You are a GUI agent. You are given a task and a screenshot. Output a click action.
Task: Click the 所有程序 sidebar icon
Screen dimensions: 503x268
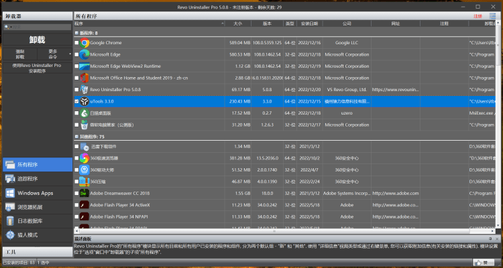click(x=10, y=165)
